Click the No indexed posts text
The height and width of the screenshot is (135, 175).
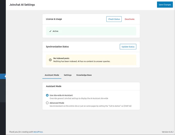(x=61, y=58)
